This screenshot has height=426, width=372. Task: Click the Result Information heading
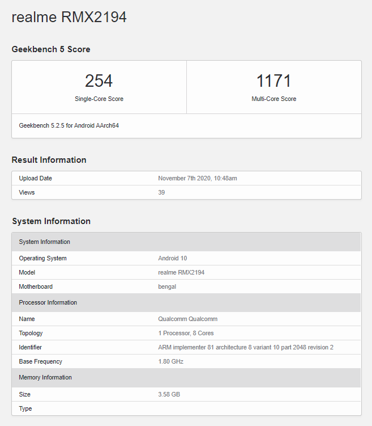49,160
